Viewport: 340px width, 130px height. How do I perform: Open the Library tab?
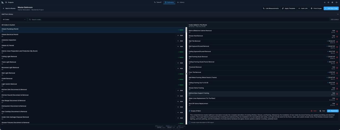tap(181, 2)
